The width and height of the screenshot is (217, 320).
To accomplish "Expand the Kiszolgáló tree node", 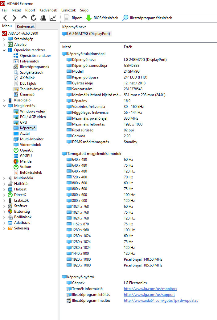I will [x=4, y=100].
